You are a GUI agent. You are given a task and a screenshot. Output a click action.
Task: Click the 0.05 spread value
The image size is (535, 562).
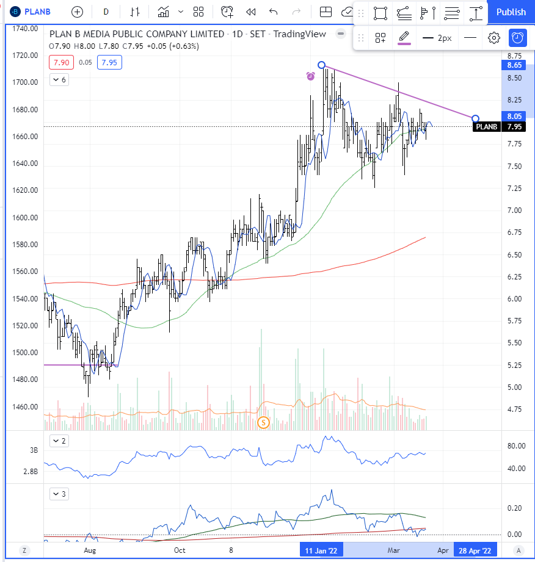point(86,62)
